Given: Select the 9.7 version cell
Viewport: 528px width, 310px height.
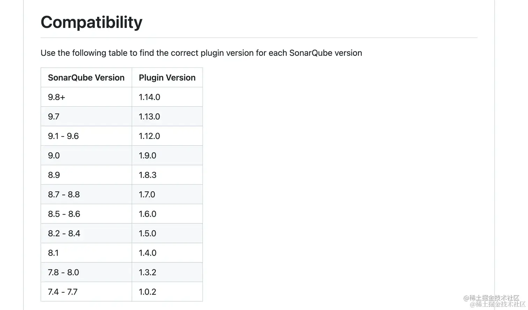Looking at the screenshot, I should click(x=86, y=117).
